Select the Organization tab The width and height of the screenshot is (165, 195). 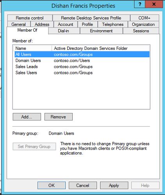(x=143, y=24)
